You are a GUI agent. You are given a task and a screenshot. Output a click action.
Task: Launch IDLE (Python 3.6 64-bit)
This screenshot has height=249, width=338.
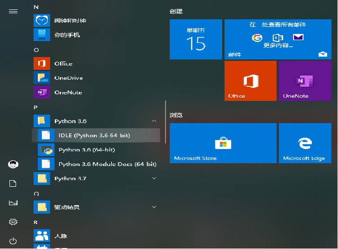point(96,135)
